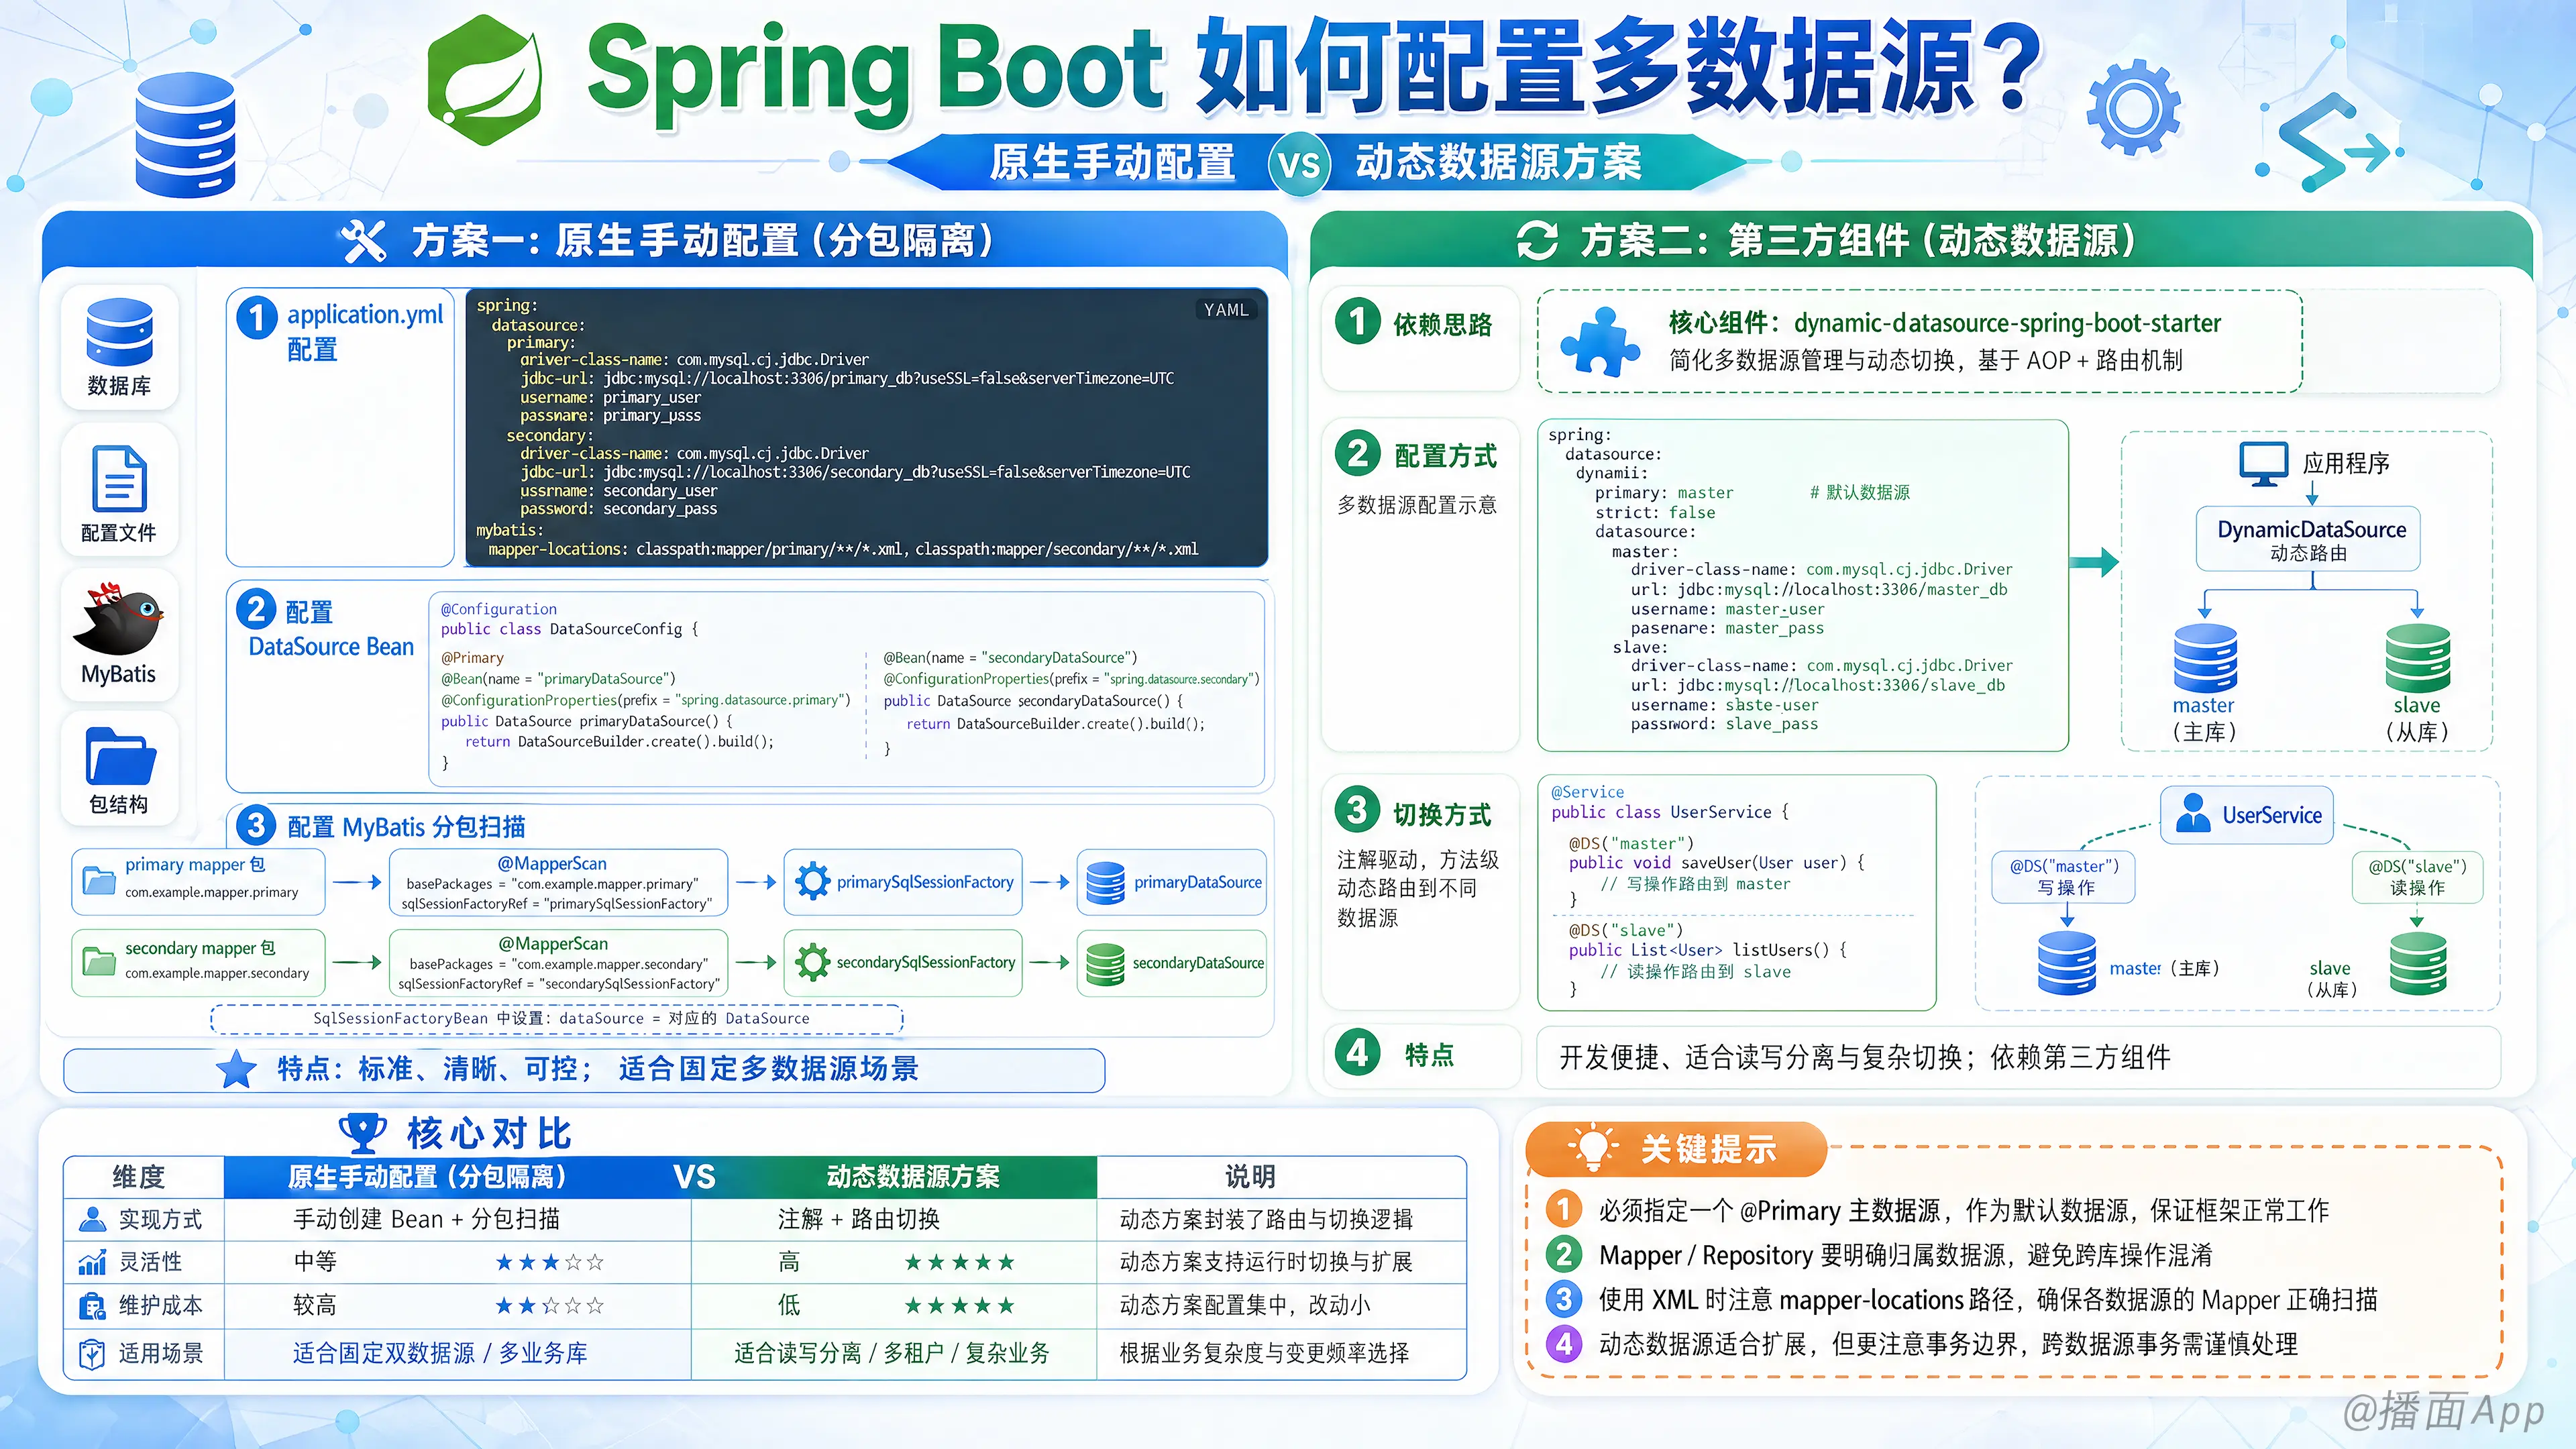Click the user icon beside UserService
Image resolution: width=2576 pixels, height=1449 pixels.
pos(2193,814)
